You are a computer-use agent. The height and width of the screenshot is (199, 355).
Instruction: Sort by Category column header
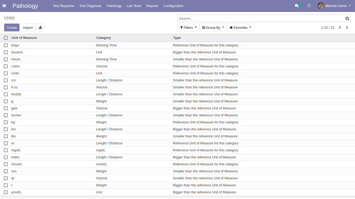click(104, 38)
